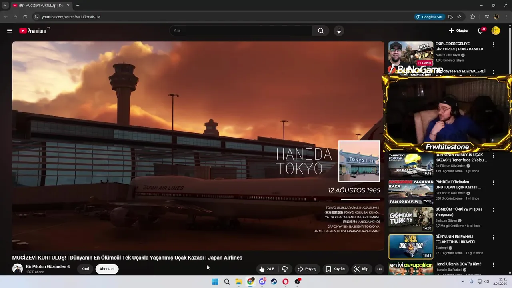Image resolution: width=512 pixels, height=288 pixels.
Task: Open the 'GÖMDÜM TÜRKİYE #1' title link
Action: [459, 212]
